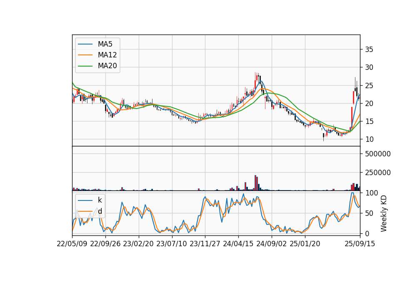Click the green MA20 legend line sample
This screenshot has width=400, height=287.
click(85, 66)
